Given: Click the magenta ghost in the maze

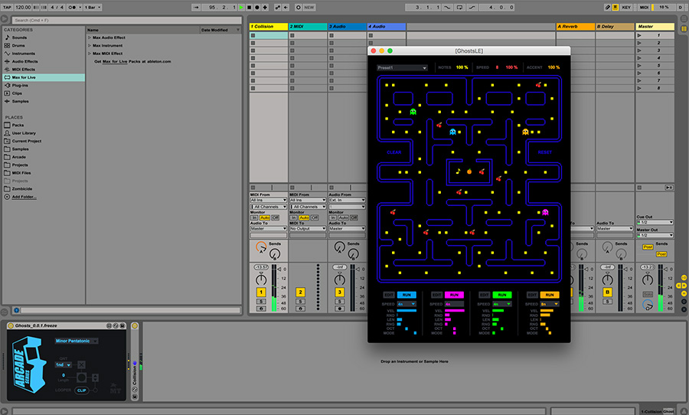Looking at the screenshot, I should 545,212.
